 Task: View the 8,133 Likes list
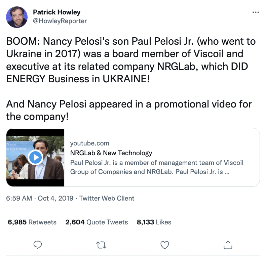pyautogui.click(x=154, y=222)
